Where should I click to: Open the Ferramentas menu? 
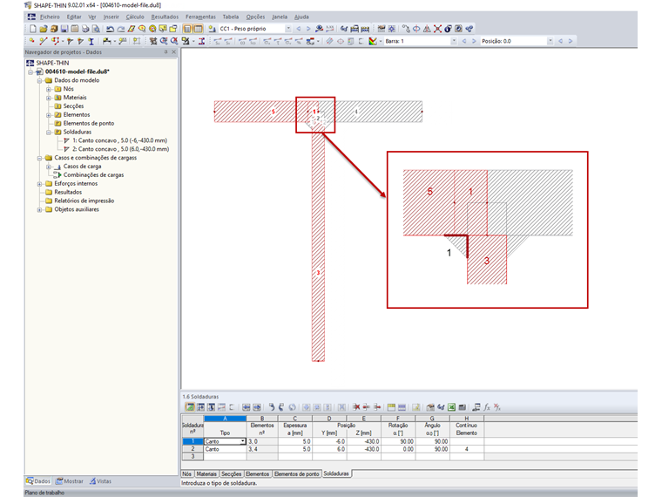click(x=200, y=17)
